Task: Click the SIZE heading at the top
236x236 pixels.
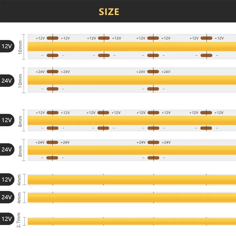Action: point(109,12)
